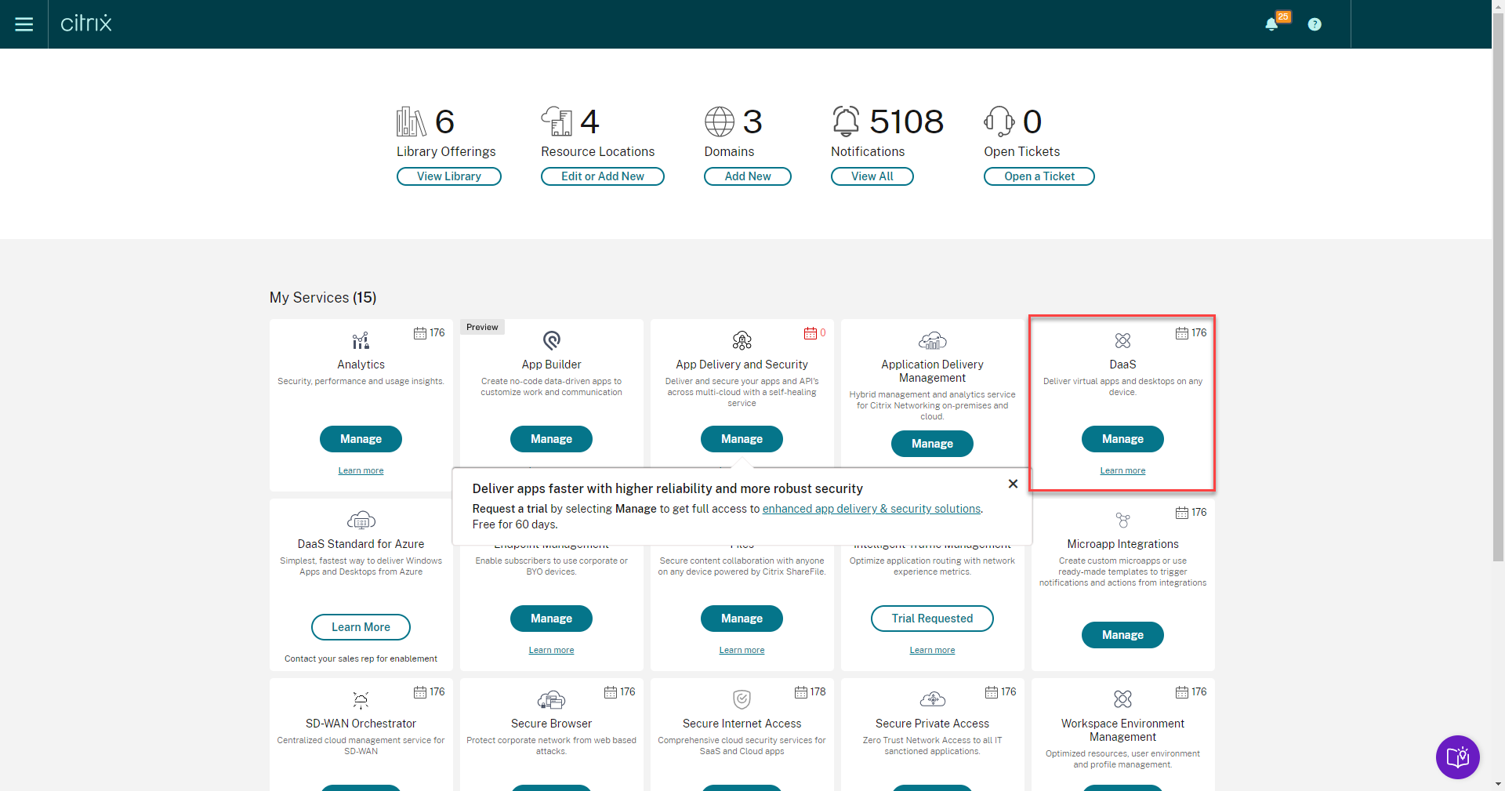The image size is (1505, 791).
Task: Click the My Services (15) heading
Action: point(323,298)
